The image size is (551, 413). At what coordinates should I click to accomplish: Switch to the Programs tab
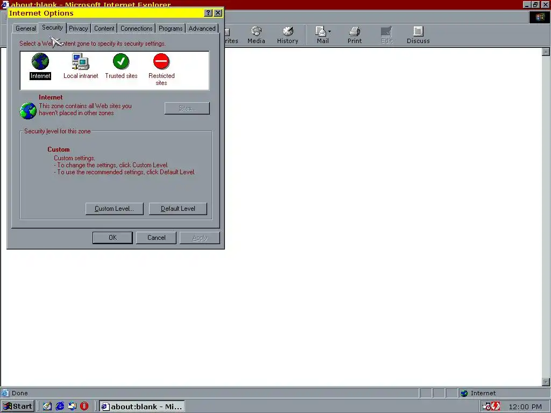pos(171,29)
